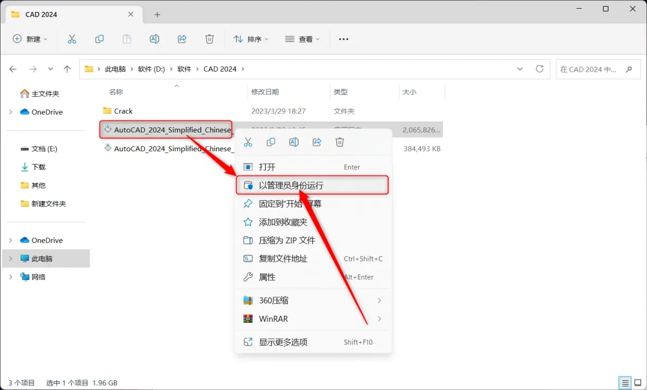Image resolution: width=647 pixels, height=390 pixels.
Task: Click the Cut scissors icon in the context menu
Action: [248, 142]
